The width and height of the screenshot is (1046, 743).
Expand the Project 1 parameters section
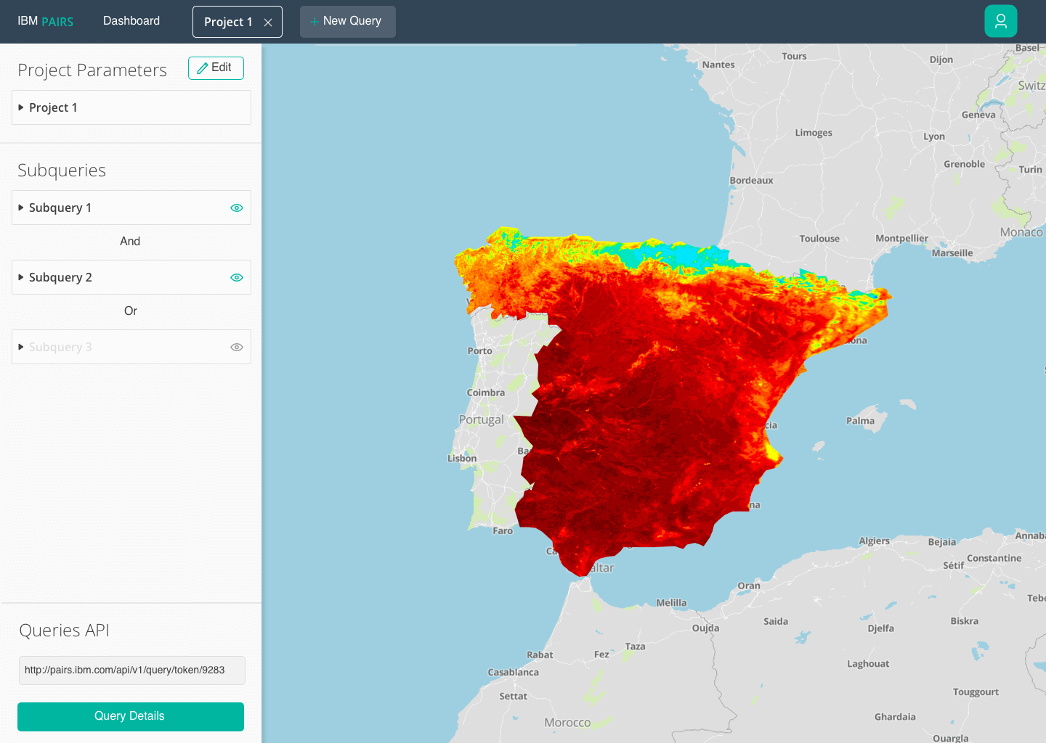pyautogui.click(x=23, y=107)
